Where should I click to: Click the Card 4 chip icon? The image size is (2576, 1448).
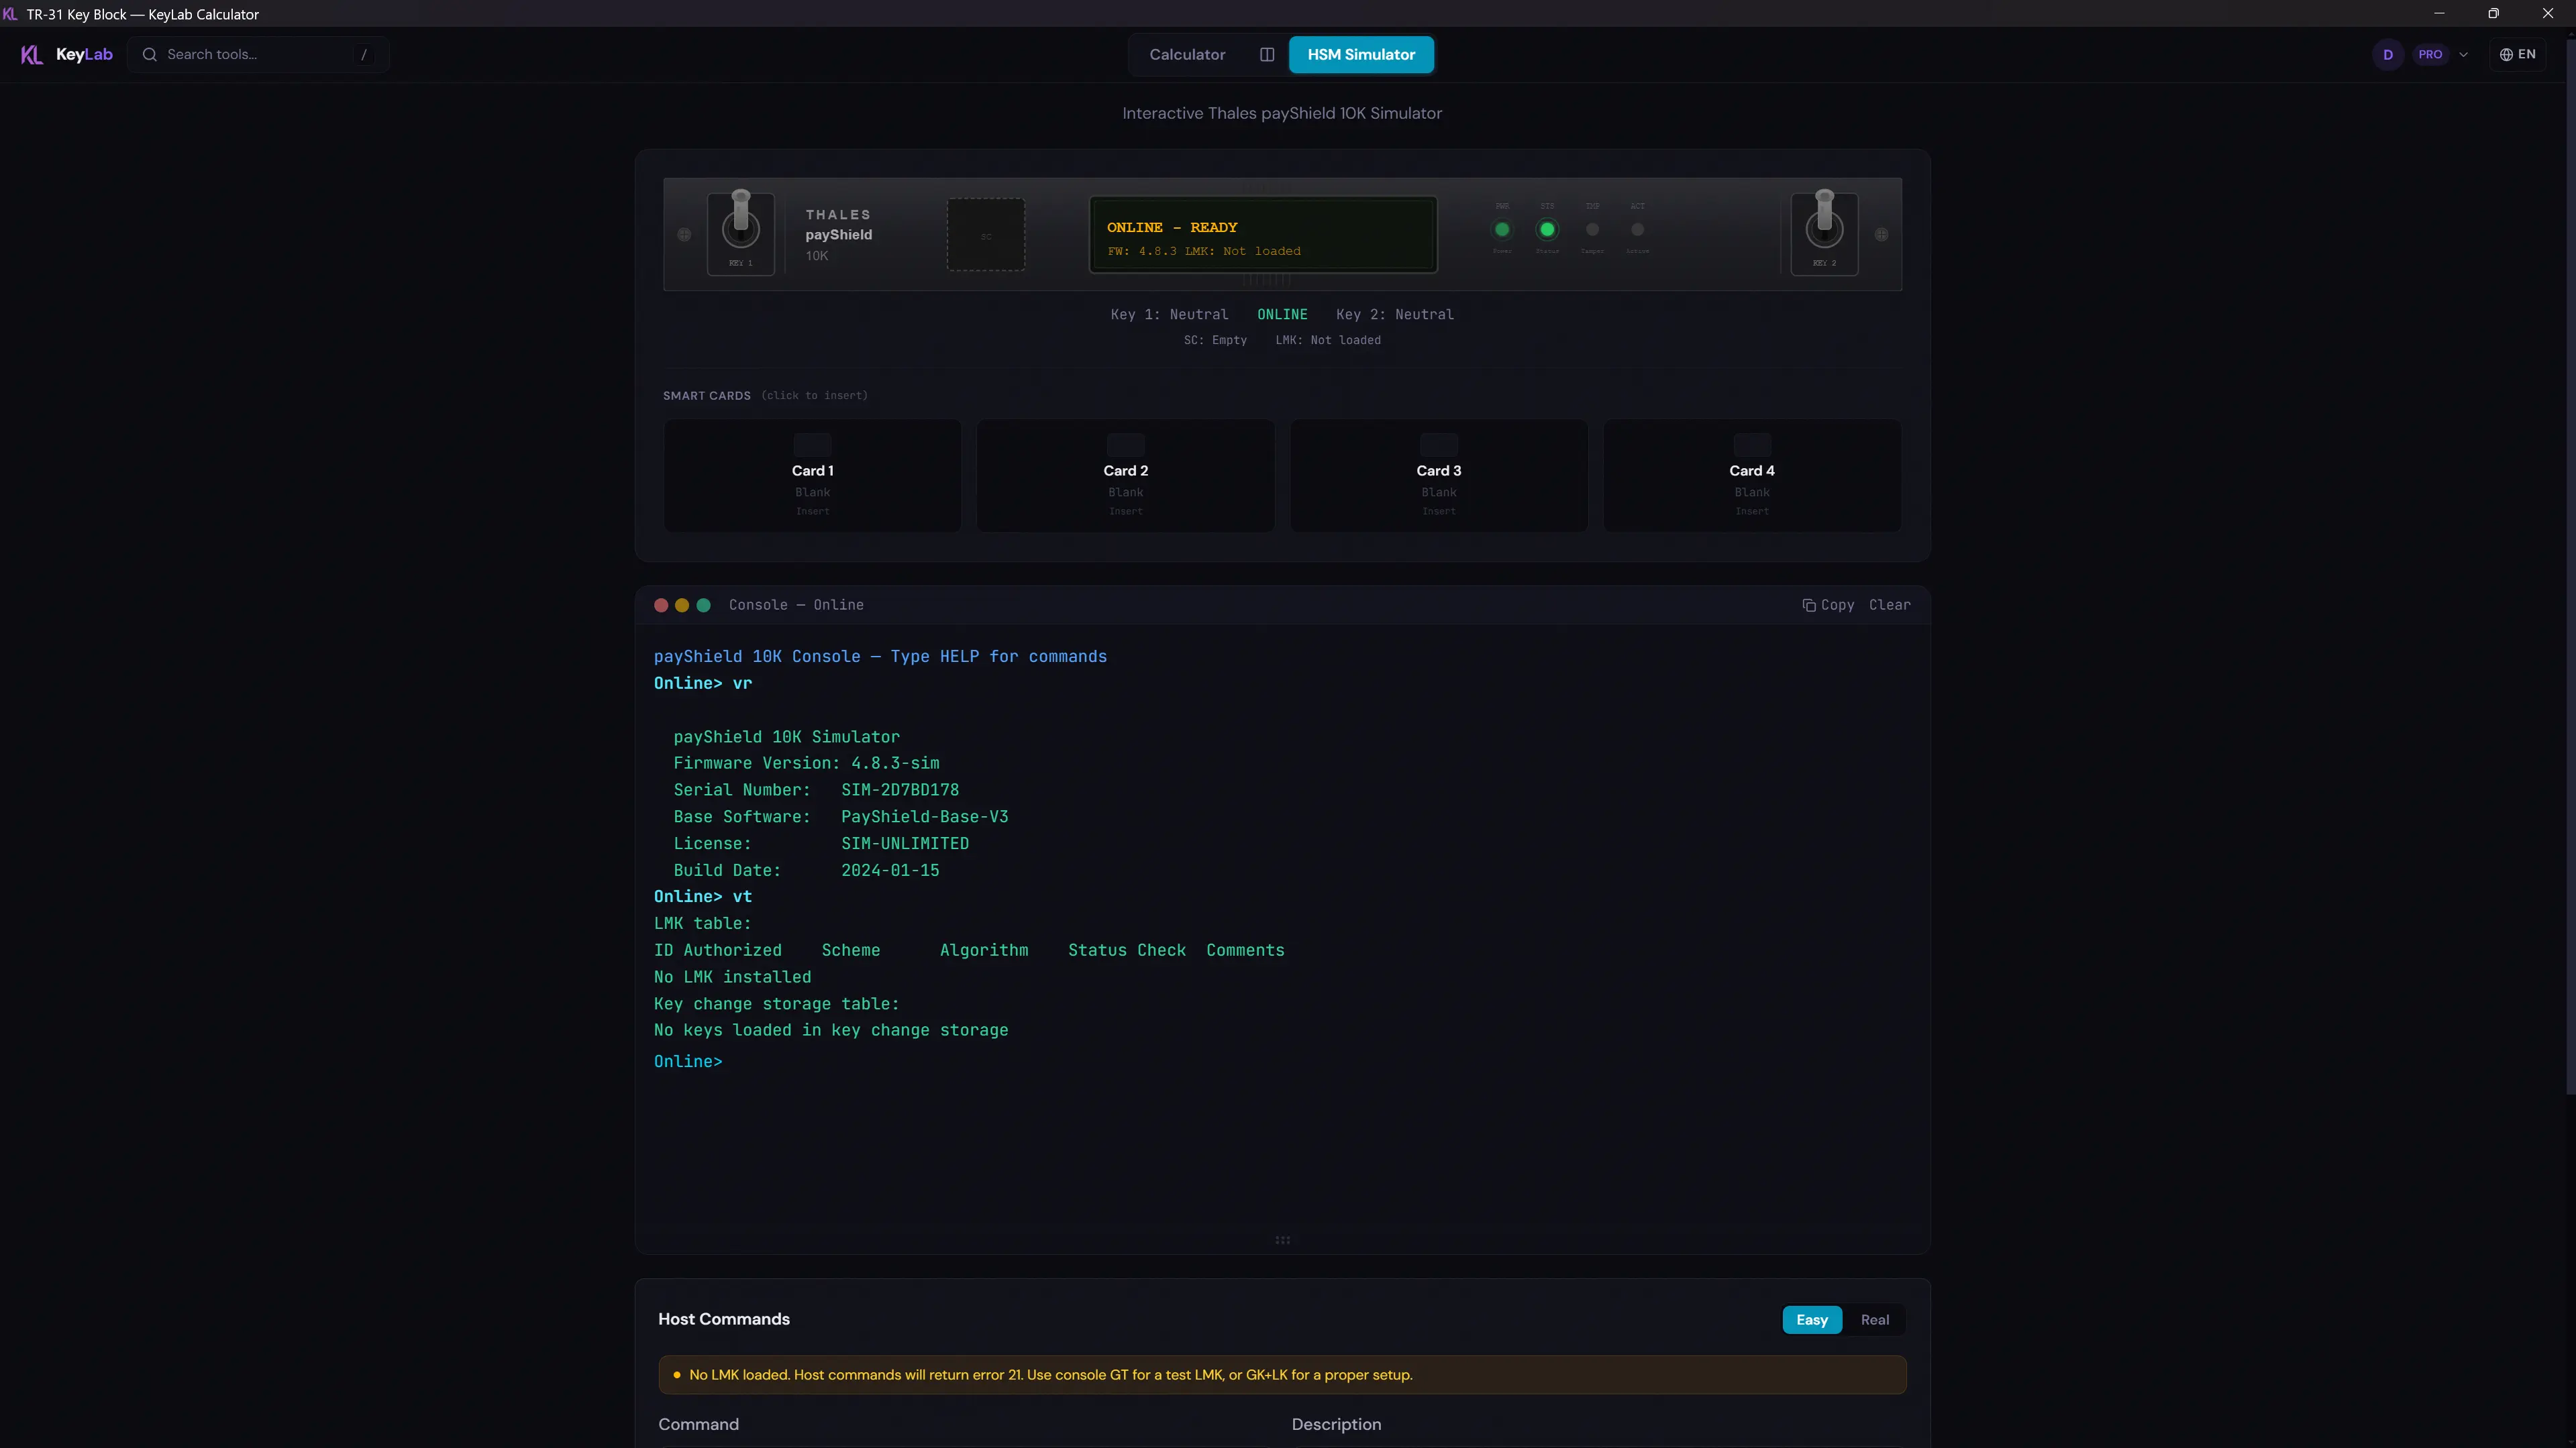[x=1751, y=445]
